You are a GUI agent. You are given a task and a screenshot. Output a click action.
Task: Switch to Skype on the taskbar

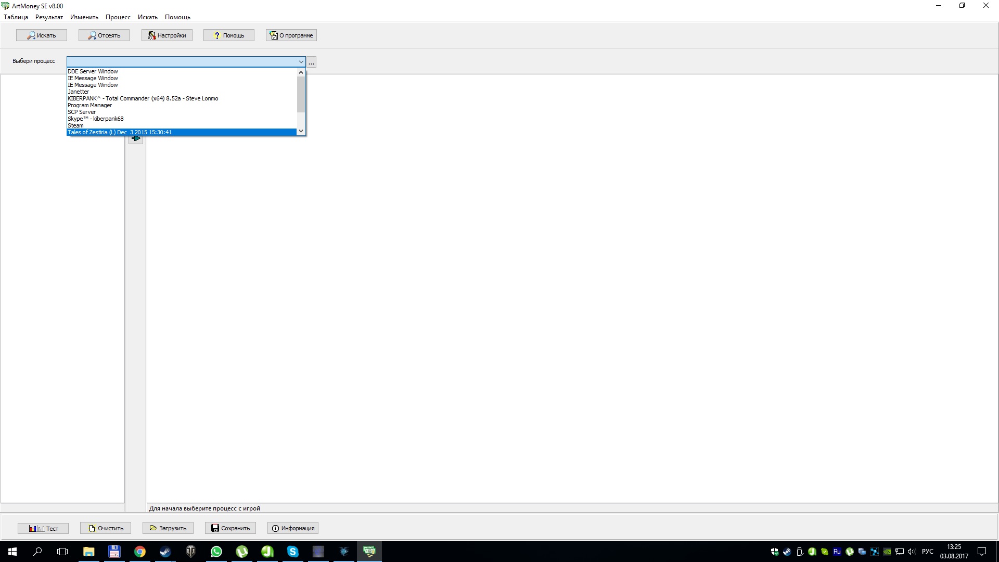293,552
